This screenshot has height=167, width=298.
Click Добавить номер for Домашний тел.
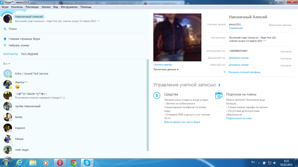(238, 58)
